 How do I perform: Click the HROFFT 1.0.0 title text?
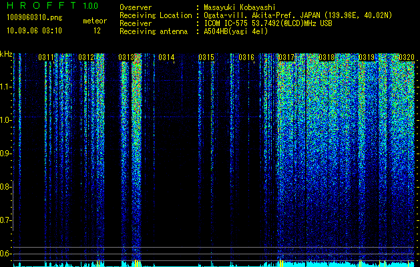click(52, 5)
